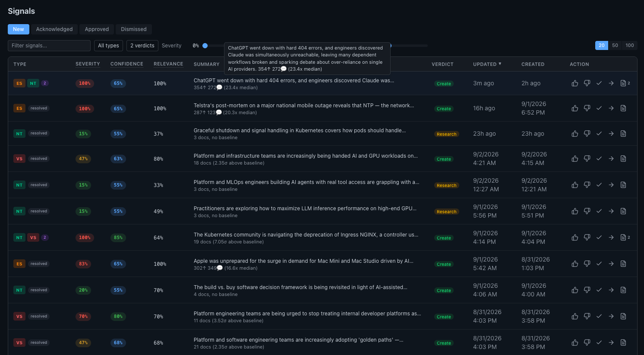Open Telstra's post-mortem summary
The height and width of the screenshot is (355, 644).
pos(304,105)
